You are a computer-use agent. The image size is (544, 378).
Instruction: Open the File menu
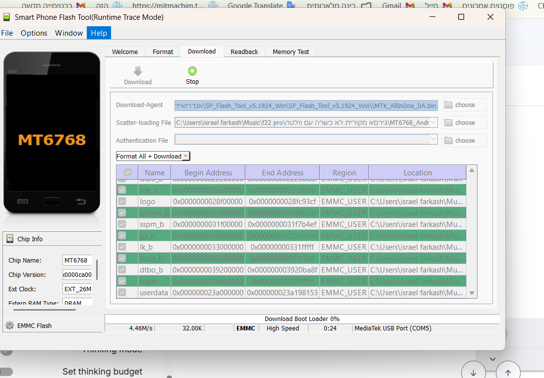[x=7, y=33]
